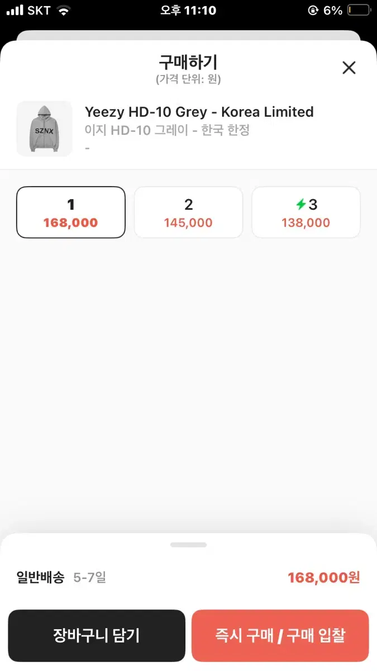Tap the 168,000원 total price

[323, 578]
